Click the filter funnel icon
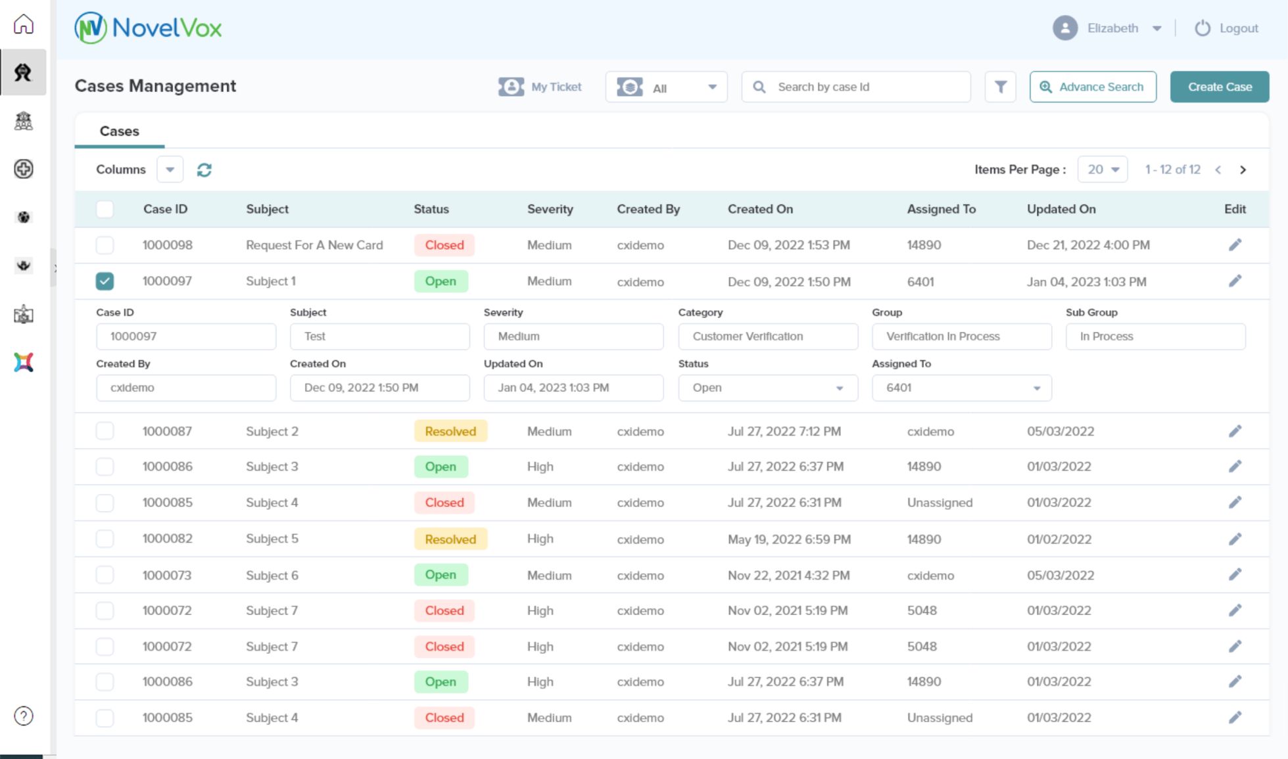The width and height of the screenshot is (1288, 759). [1000, 87]
